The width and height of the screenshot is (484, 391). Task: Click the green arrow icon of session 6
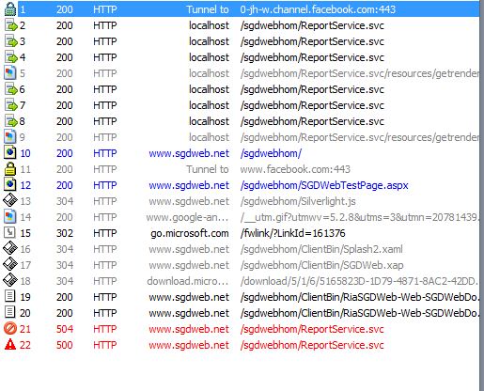pyautogui.click(x=10, y=89)
